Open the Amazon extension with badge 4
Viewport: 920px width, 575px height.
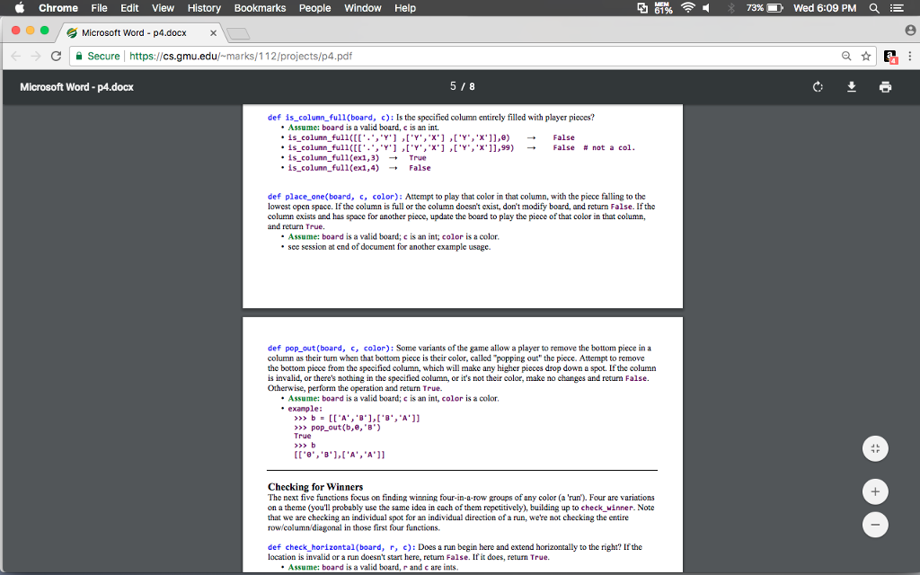[x=889, y=56]
